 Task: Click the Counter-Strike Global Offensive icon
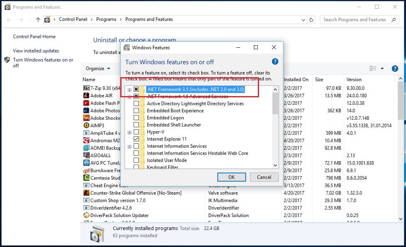(86, 193)
